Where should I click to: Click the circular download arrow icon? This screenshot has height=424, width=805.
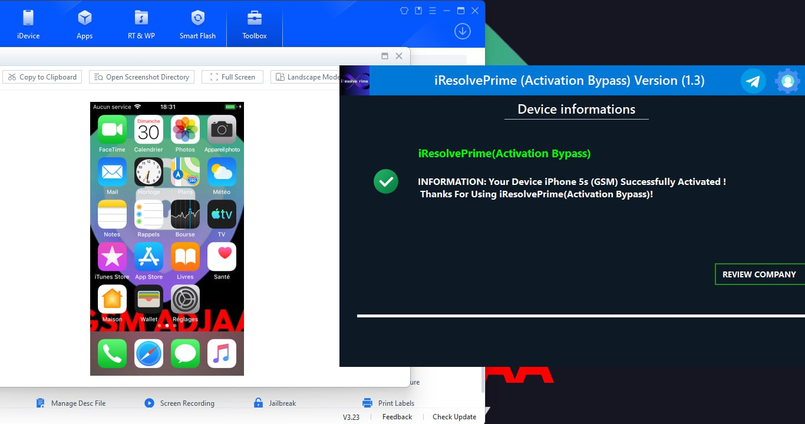462,31
